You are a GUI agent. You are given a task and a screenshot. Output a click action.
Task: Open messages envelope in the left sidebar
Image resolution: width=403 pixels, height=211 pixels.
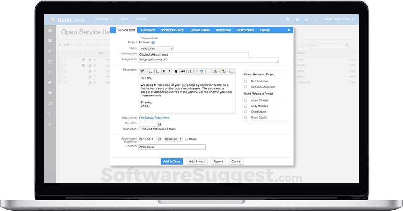click(50, 41)
